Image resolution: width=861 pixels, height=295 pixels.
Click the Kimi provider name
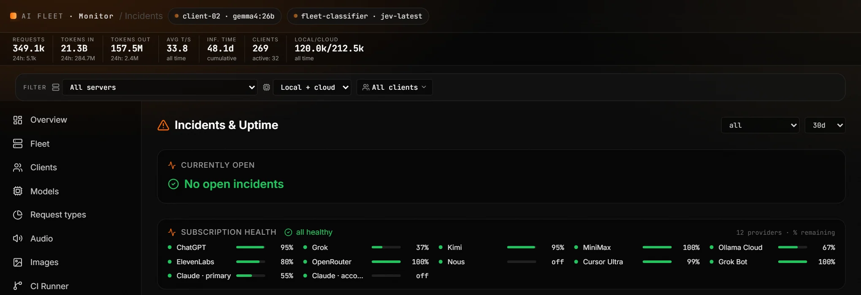[455, 247]
